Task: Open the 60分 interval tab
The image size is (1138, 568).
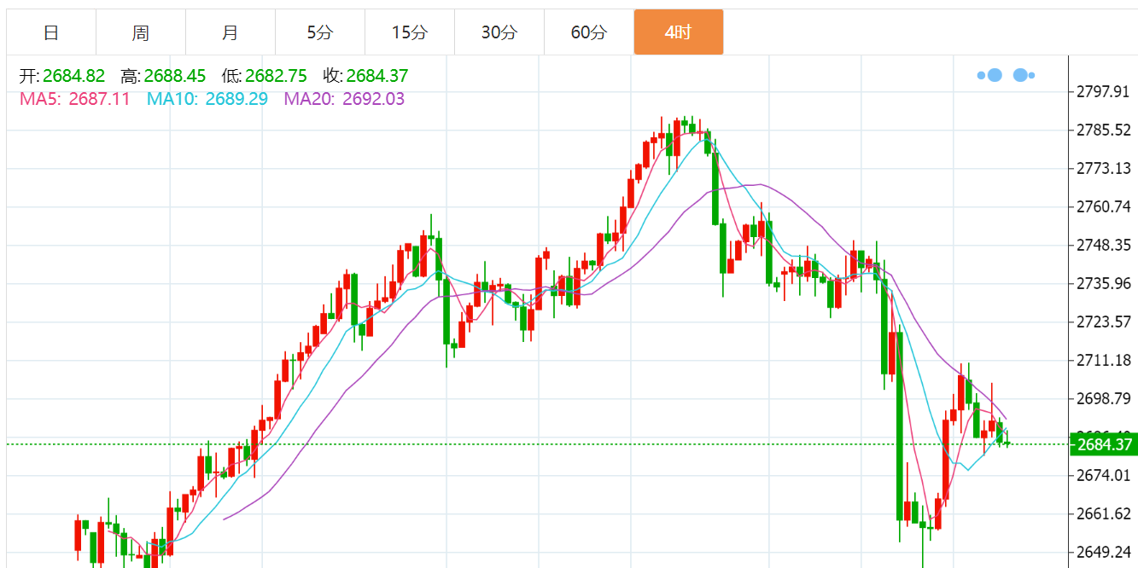Action: point(589,32)
